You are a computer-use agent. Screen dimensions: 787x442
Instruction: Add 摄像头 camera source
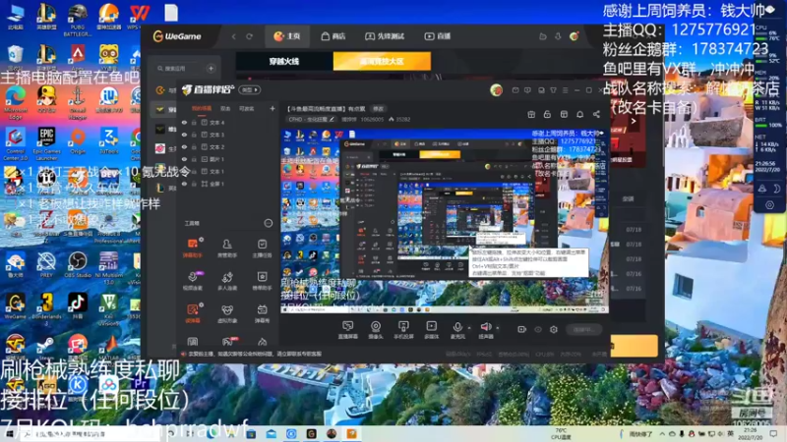[x=376, y=330]
